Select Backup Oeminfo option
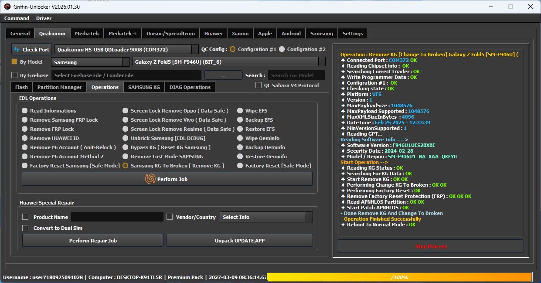This screenshot has height=283, width=541. click(240, 147)
